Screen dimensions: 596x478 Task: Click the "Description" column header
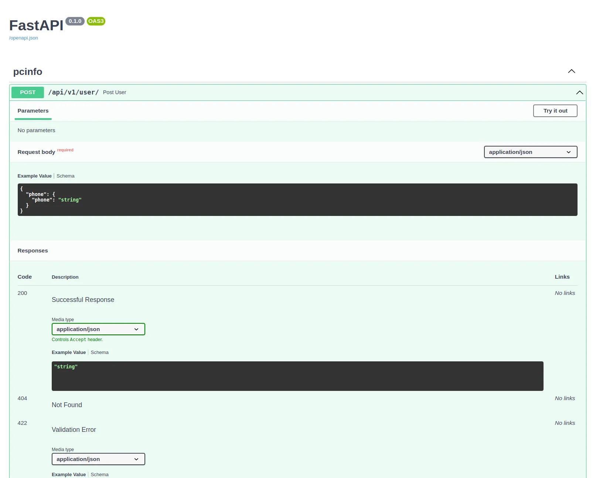point(65,277)
